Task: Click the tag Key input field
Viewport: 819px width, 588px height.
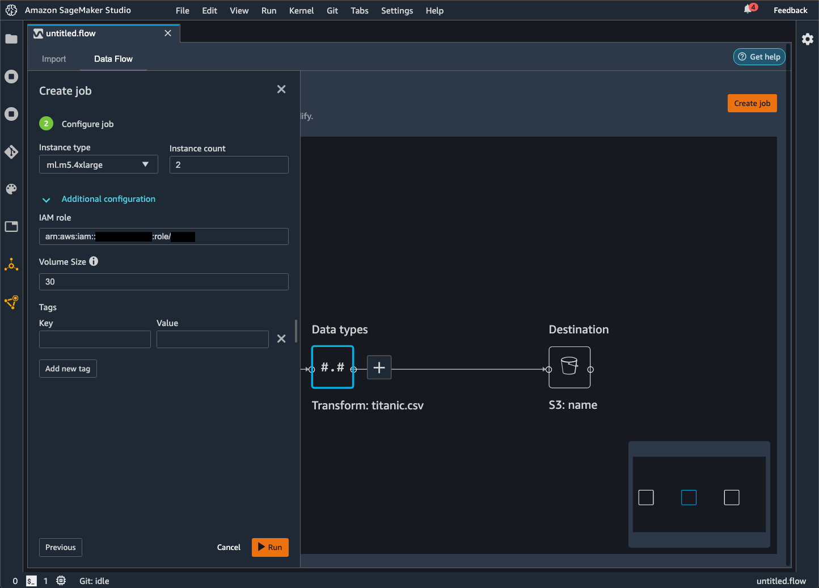Action: pyautogui.click(x=95, y=340)
